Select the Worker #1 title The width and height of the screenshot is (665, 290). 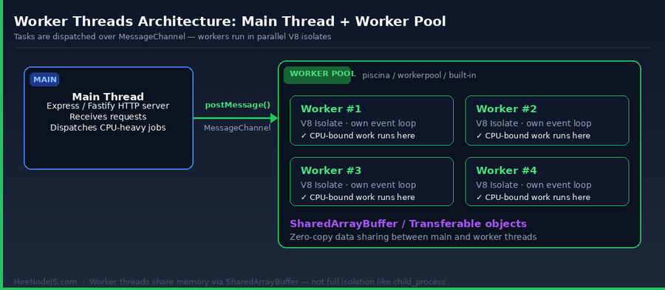pos(331,109)
